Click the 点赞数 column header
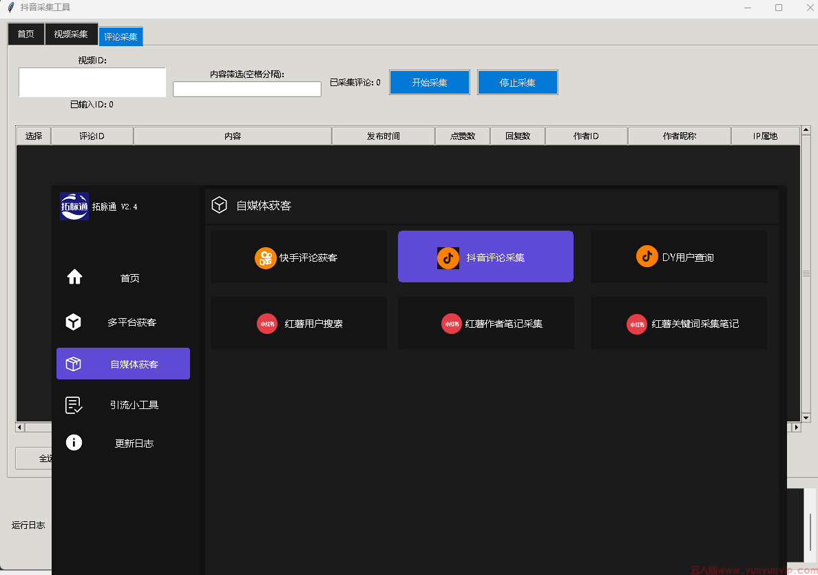 click(463, 136)
